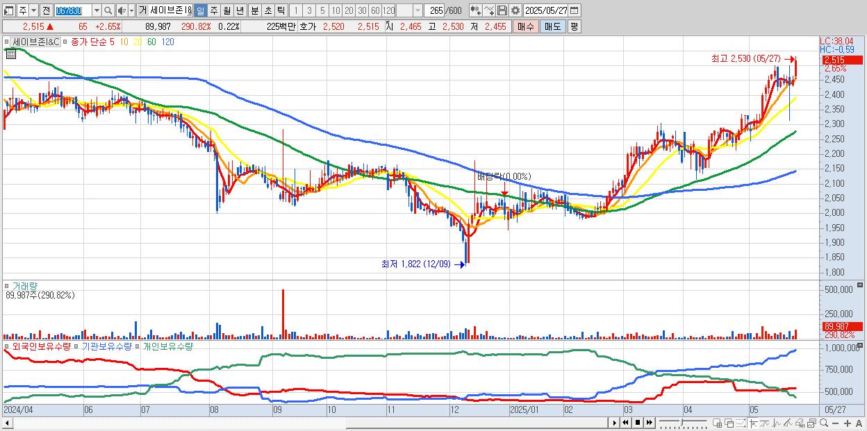Click the A text tool icon
This screenshot has height=431, width=867.
click(x=859, y=423)
